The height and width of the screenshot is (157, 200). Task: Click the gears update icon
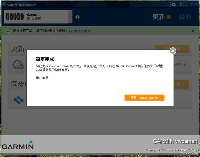(18, 64)
